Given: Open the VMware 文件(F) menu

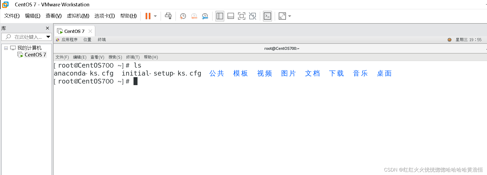Looking at the screenshot, I should 12,16.
